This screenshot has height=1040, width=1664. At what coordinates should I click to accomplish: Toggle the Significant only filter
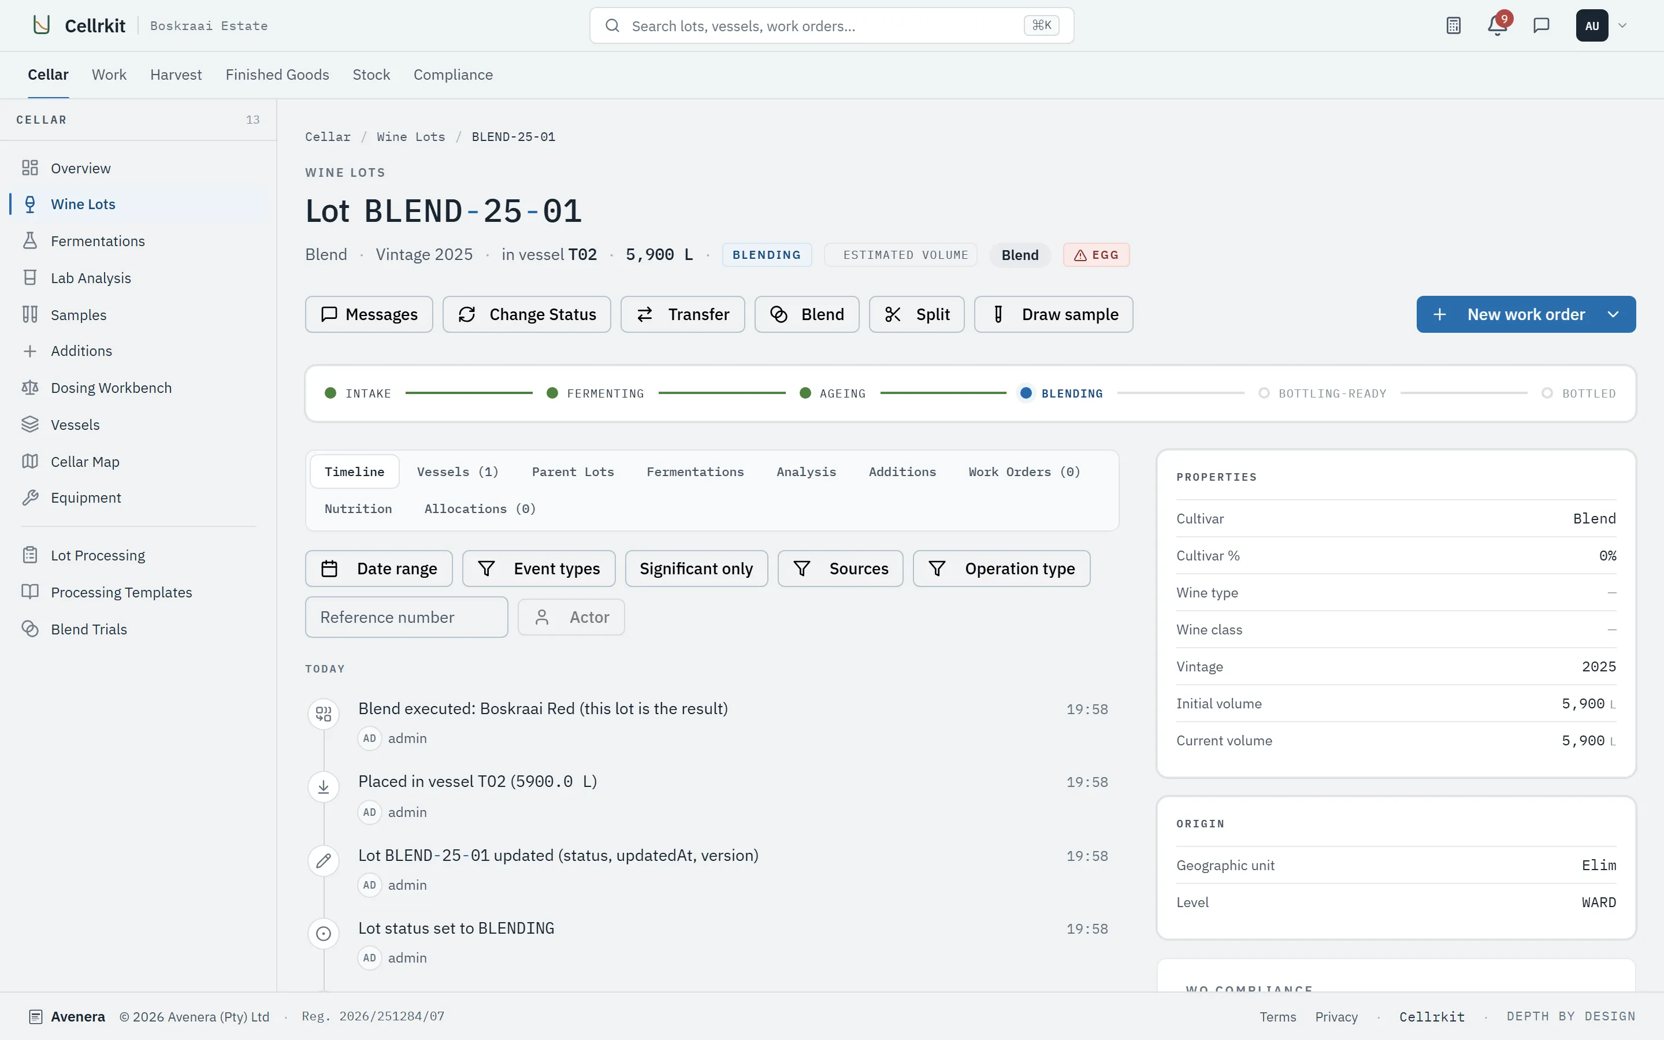[696, 569]
